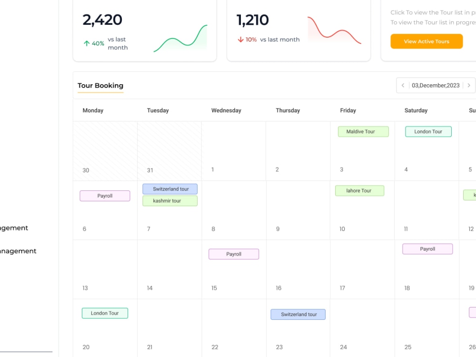Click the View Active Tours button
Image resolution: width=476 pixels, height=357 pixels.
[426, 41]
